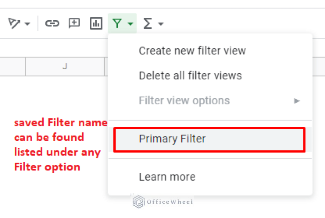Viewport: 325px width, 218px height.
Task: Click the sigma functions icon
Action: pos(147,24)
